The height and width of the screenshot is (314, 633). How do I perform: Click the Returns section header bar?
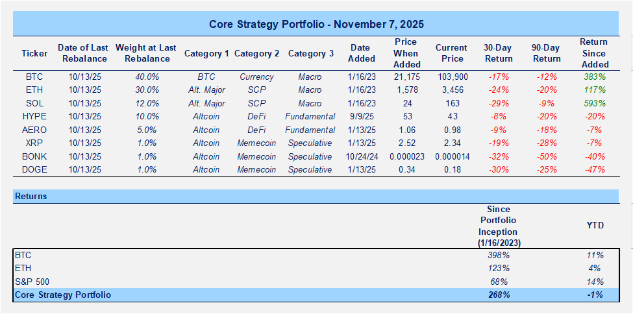pyautogui.click(x=316, y=195)
